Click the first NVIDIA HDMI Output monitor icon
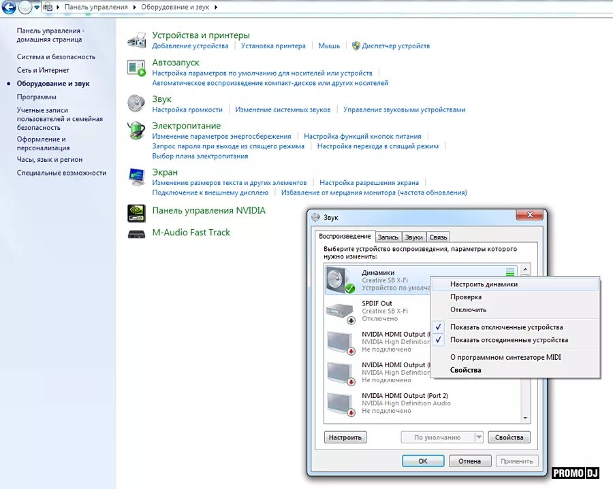The width and height of the screenshot is (613, 489). 340,342
